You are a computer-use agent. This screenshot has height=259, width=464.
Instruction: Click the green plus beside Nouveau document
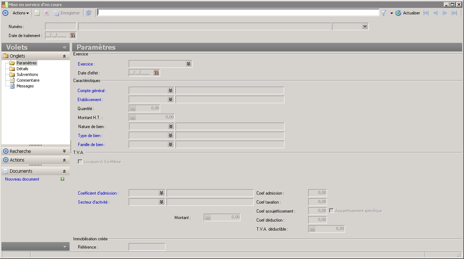tap(62, 179)
